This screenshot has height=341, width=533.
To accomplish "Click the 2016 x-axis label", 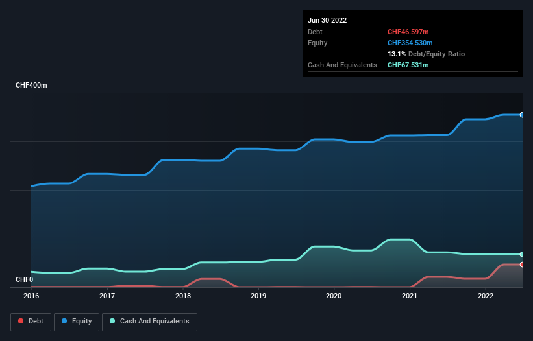I will coord(31,296).
